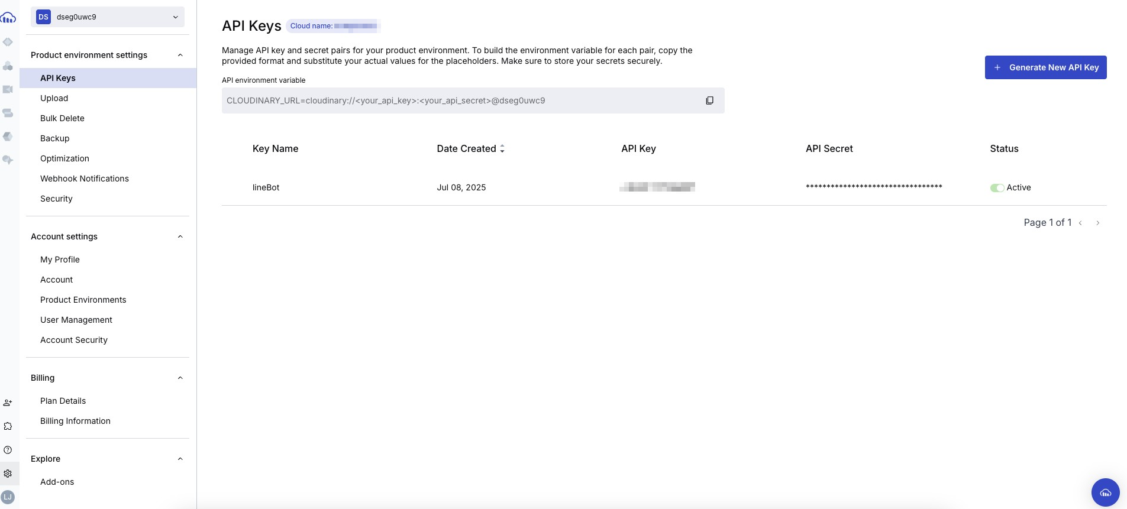This screenshot has width=1127, height=509.
Task: Go to the next page arrow
Action: click(1098, 223)
